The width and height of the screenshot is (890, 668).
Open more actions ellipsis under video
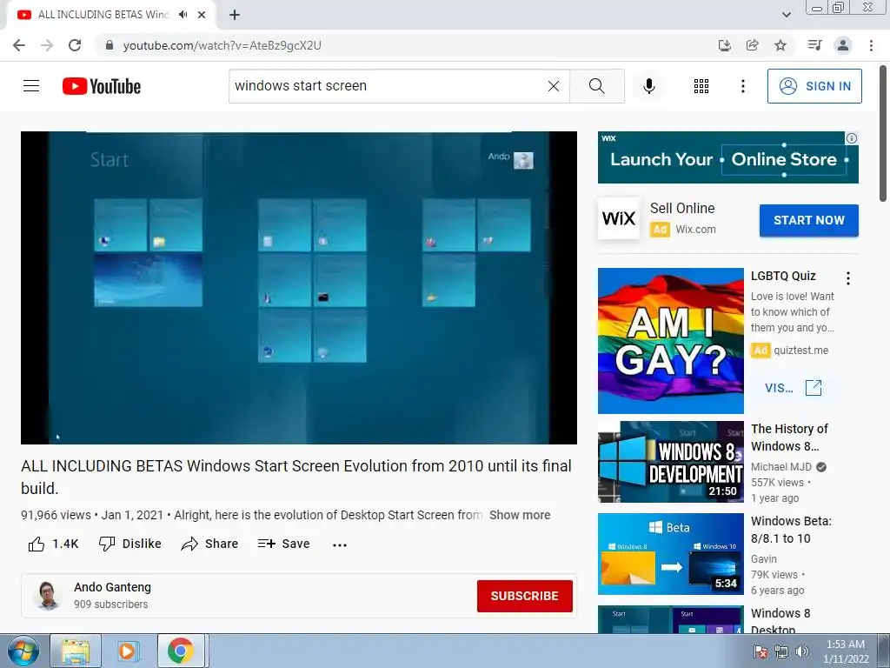pyautogui.click(x=340, y=544)
